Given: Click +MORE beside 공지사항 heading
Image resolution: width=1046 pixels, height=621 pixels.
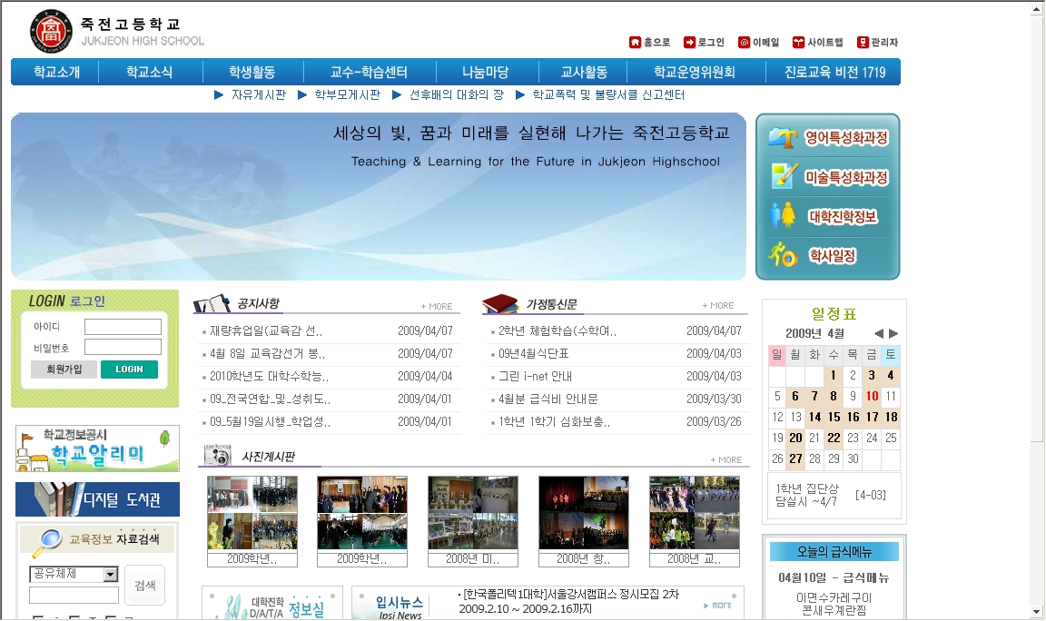Looking at the screenshot, I should point(436,306).
